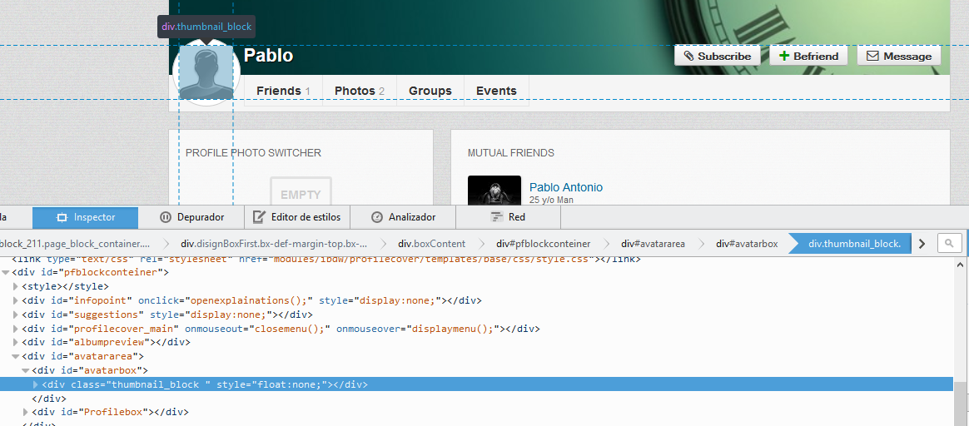Expand the profilecover_main div node

[16, 329]
